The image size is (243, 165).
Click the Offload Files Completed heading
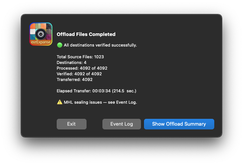(86, 34)
